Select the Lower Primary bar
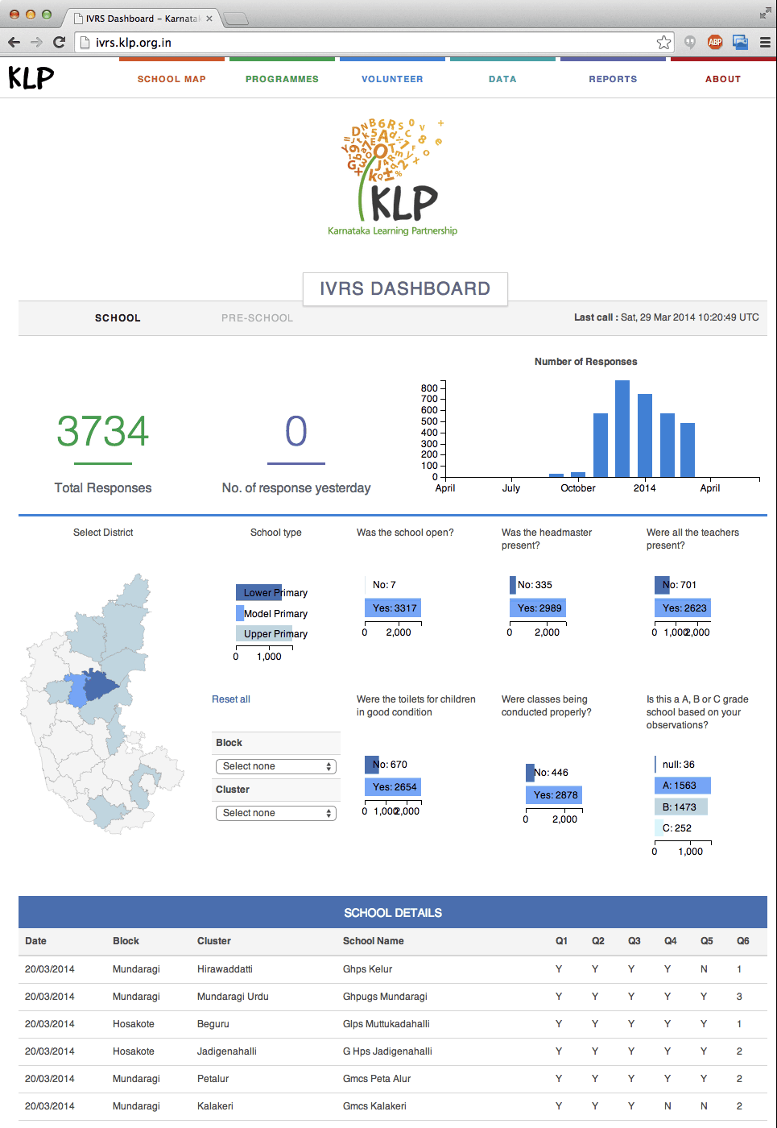777x1128 pixels. [x=258, y=592]
